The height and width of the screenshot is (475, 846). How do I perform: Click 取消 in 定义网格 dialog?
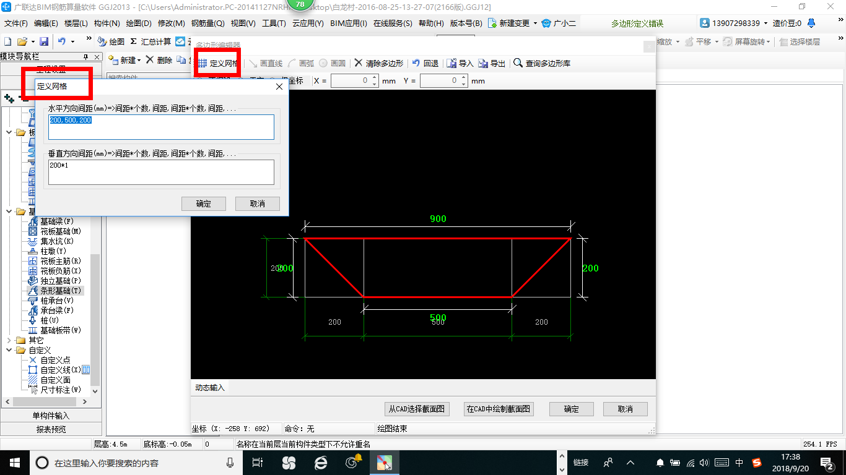258,203
